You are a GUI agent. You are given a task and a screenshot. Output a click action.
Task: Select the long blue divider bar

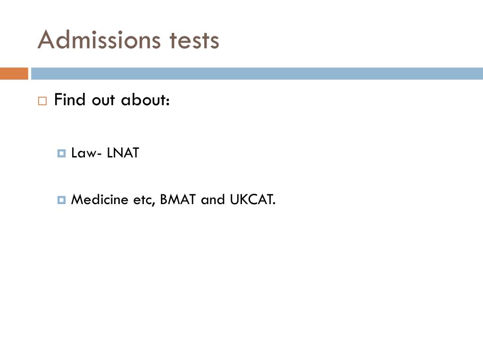pos(257,74)
